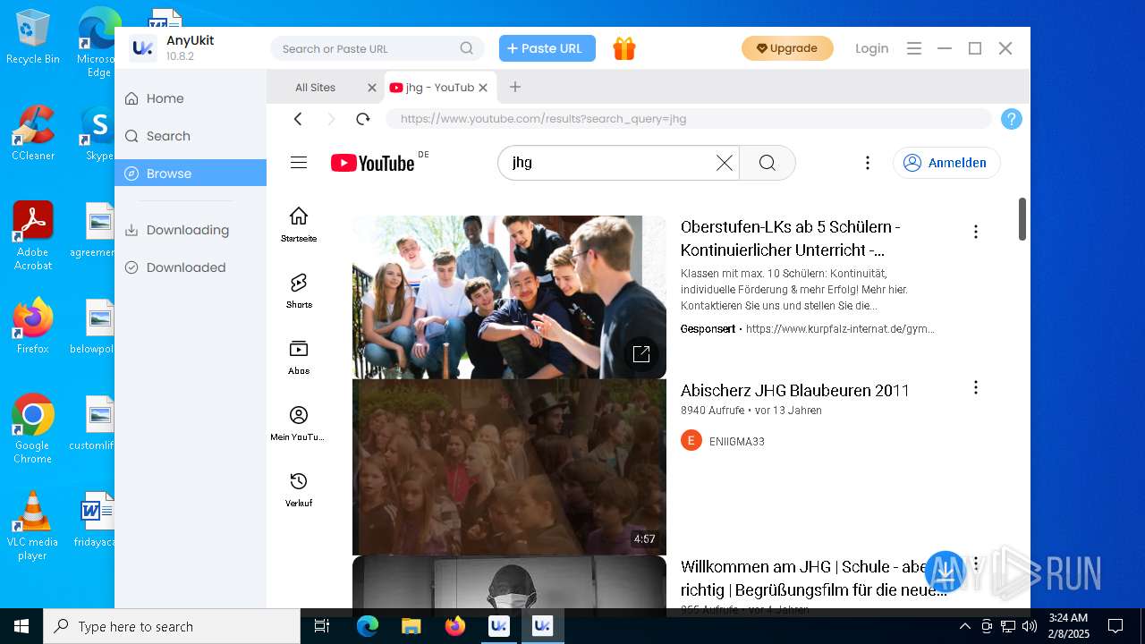Open the Abischerz video thumbnail
The height and width of the screenshot is (644, 1145).
(509, 467)
